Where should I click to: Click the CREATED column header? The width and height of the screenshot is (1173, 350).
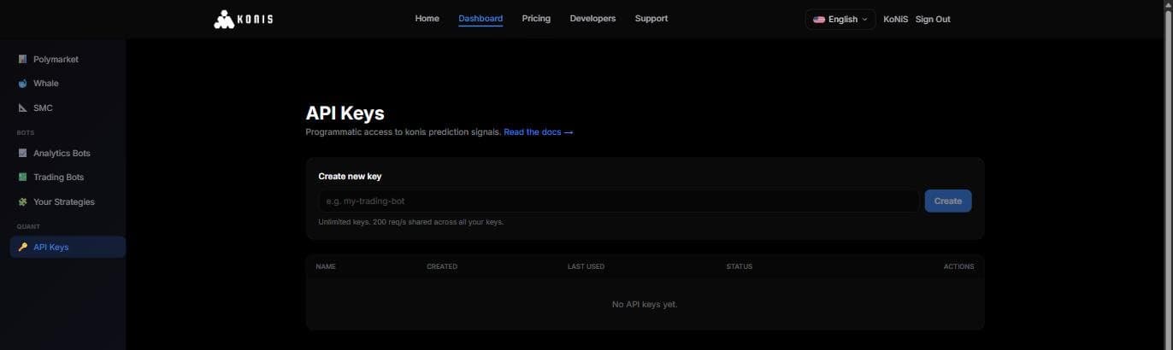442,266
